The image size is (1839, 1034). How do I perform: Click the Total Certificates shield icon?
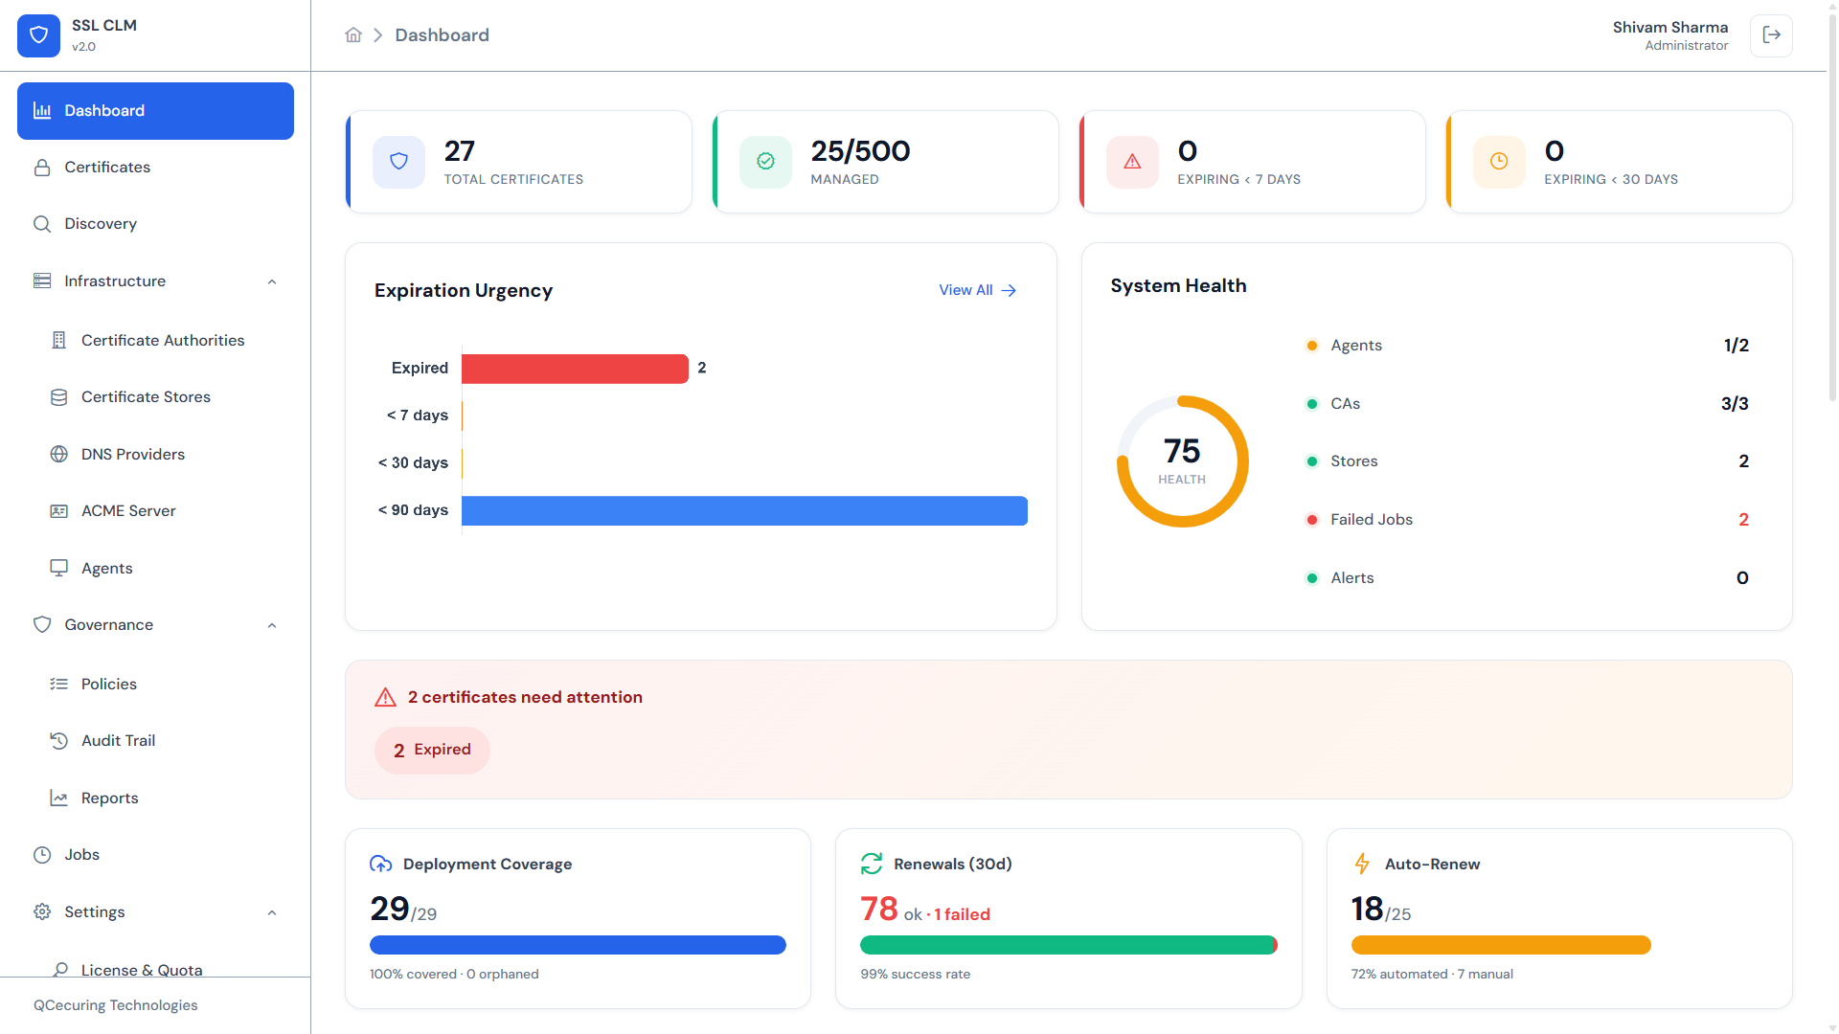coord(398,162)
